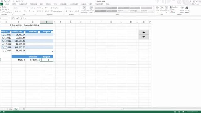Confirm formula entry with the checkmark icon
Screen dimensions: 201x113
(17, 18)
